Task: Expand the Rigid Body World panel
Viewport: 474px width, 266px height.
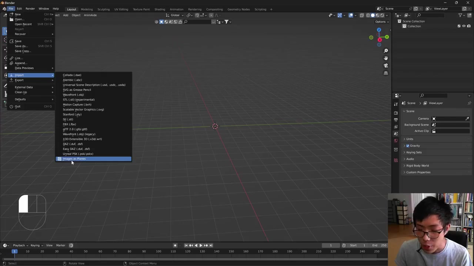Action: [417, 166]
